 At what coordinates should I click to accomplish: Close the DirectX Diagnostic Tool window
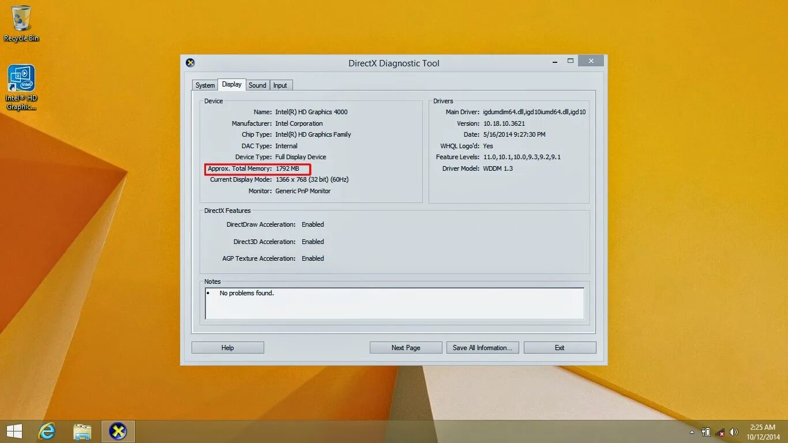[591, 61]
